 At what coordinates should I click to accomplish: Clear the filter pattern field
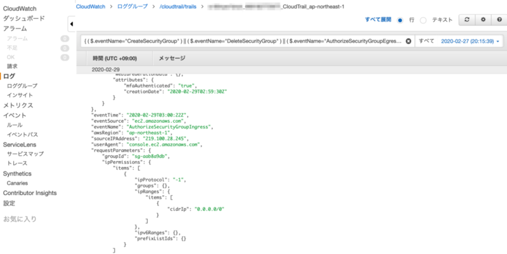tap(408, 41)
